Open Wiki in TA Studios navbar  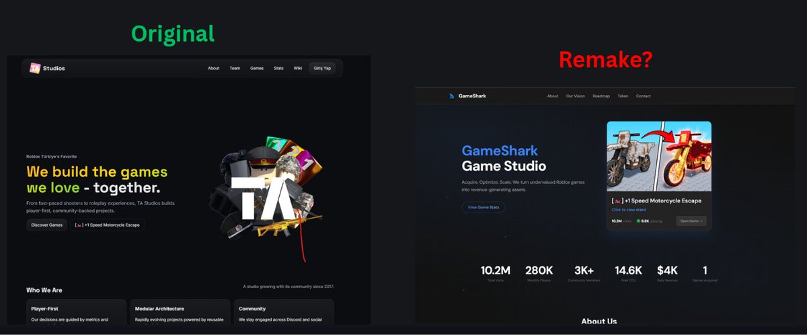pyautogui.click(x=298, y=68)
